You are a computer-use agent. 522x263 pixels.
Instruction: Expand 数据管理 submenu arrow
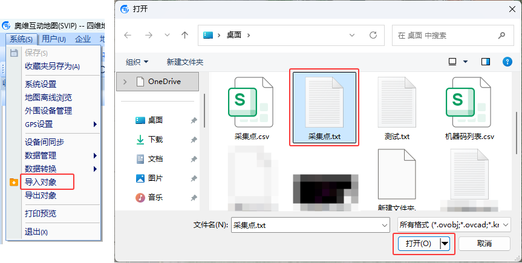point(95,155)
